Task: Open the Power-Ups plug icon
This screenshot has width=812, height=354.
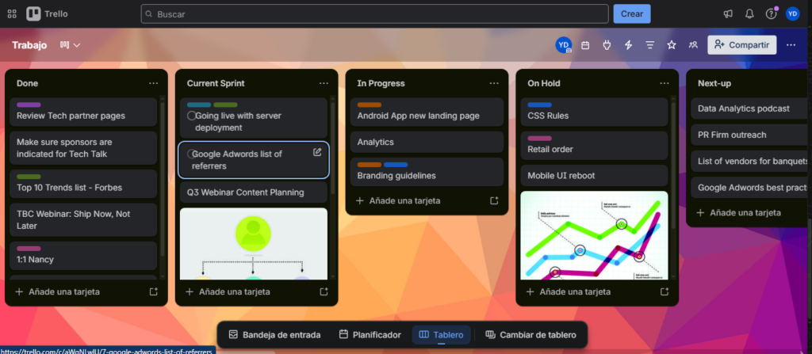Action: 607,45
